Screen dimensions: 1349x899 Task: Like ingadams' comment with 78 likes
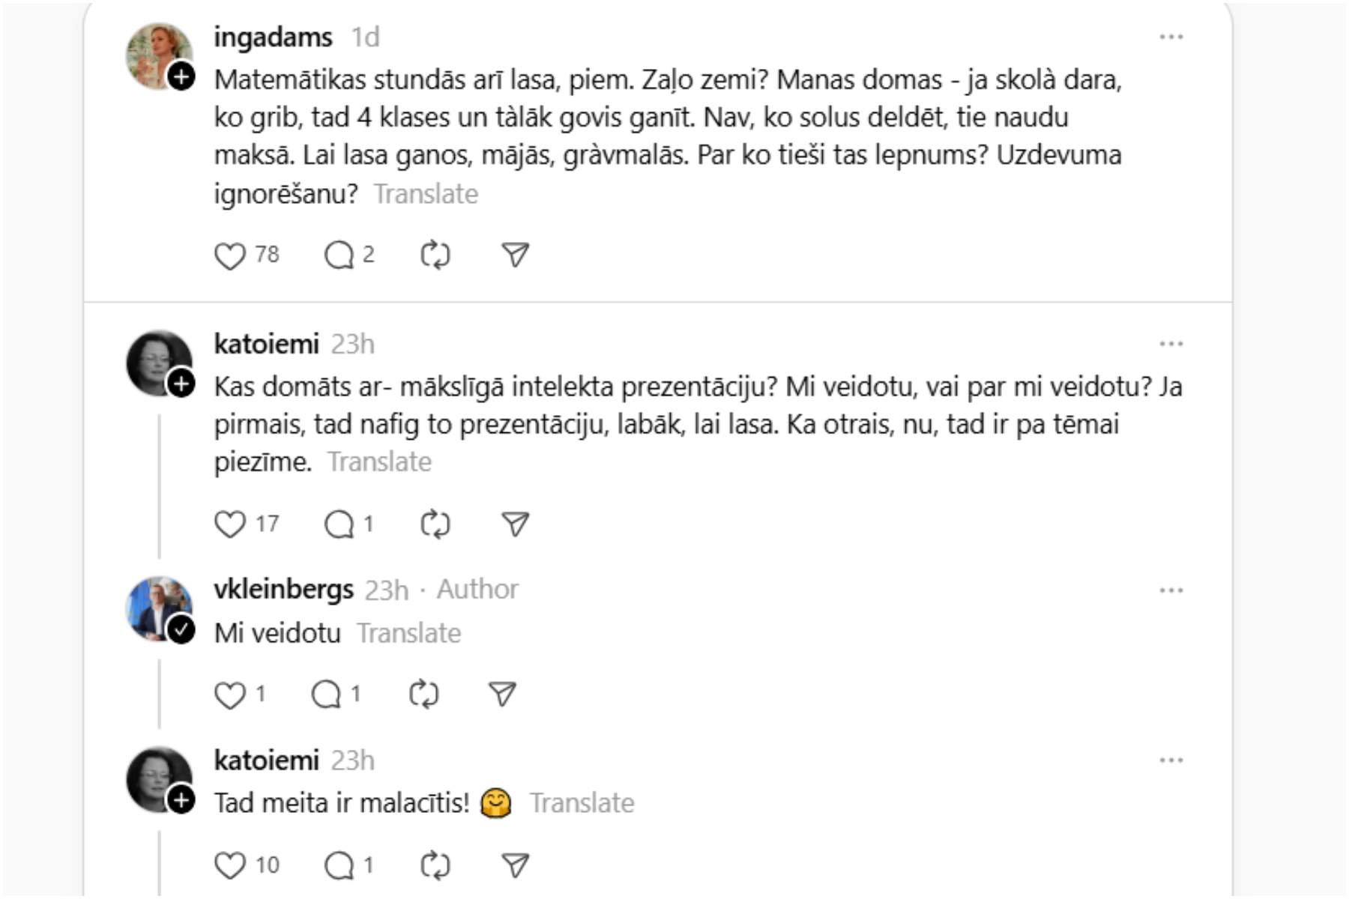click(229, 255)
